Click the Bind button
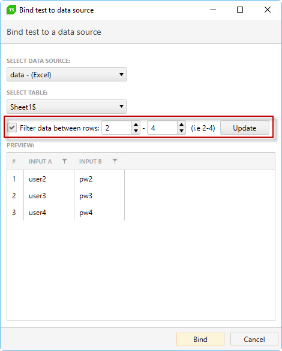 click(200, 339)
